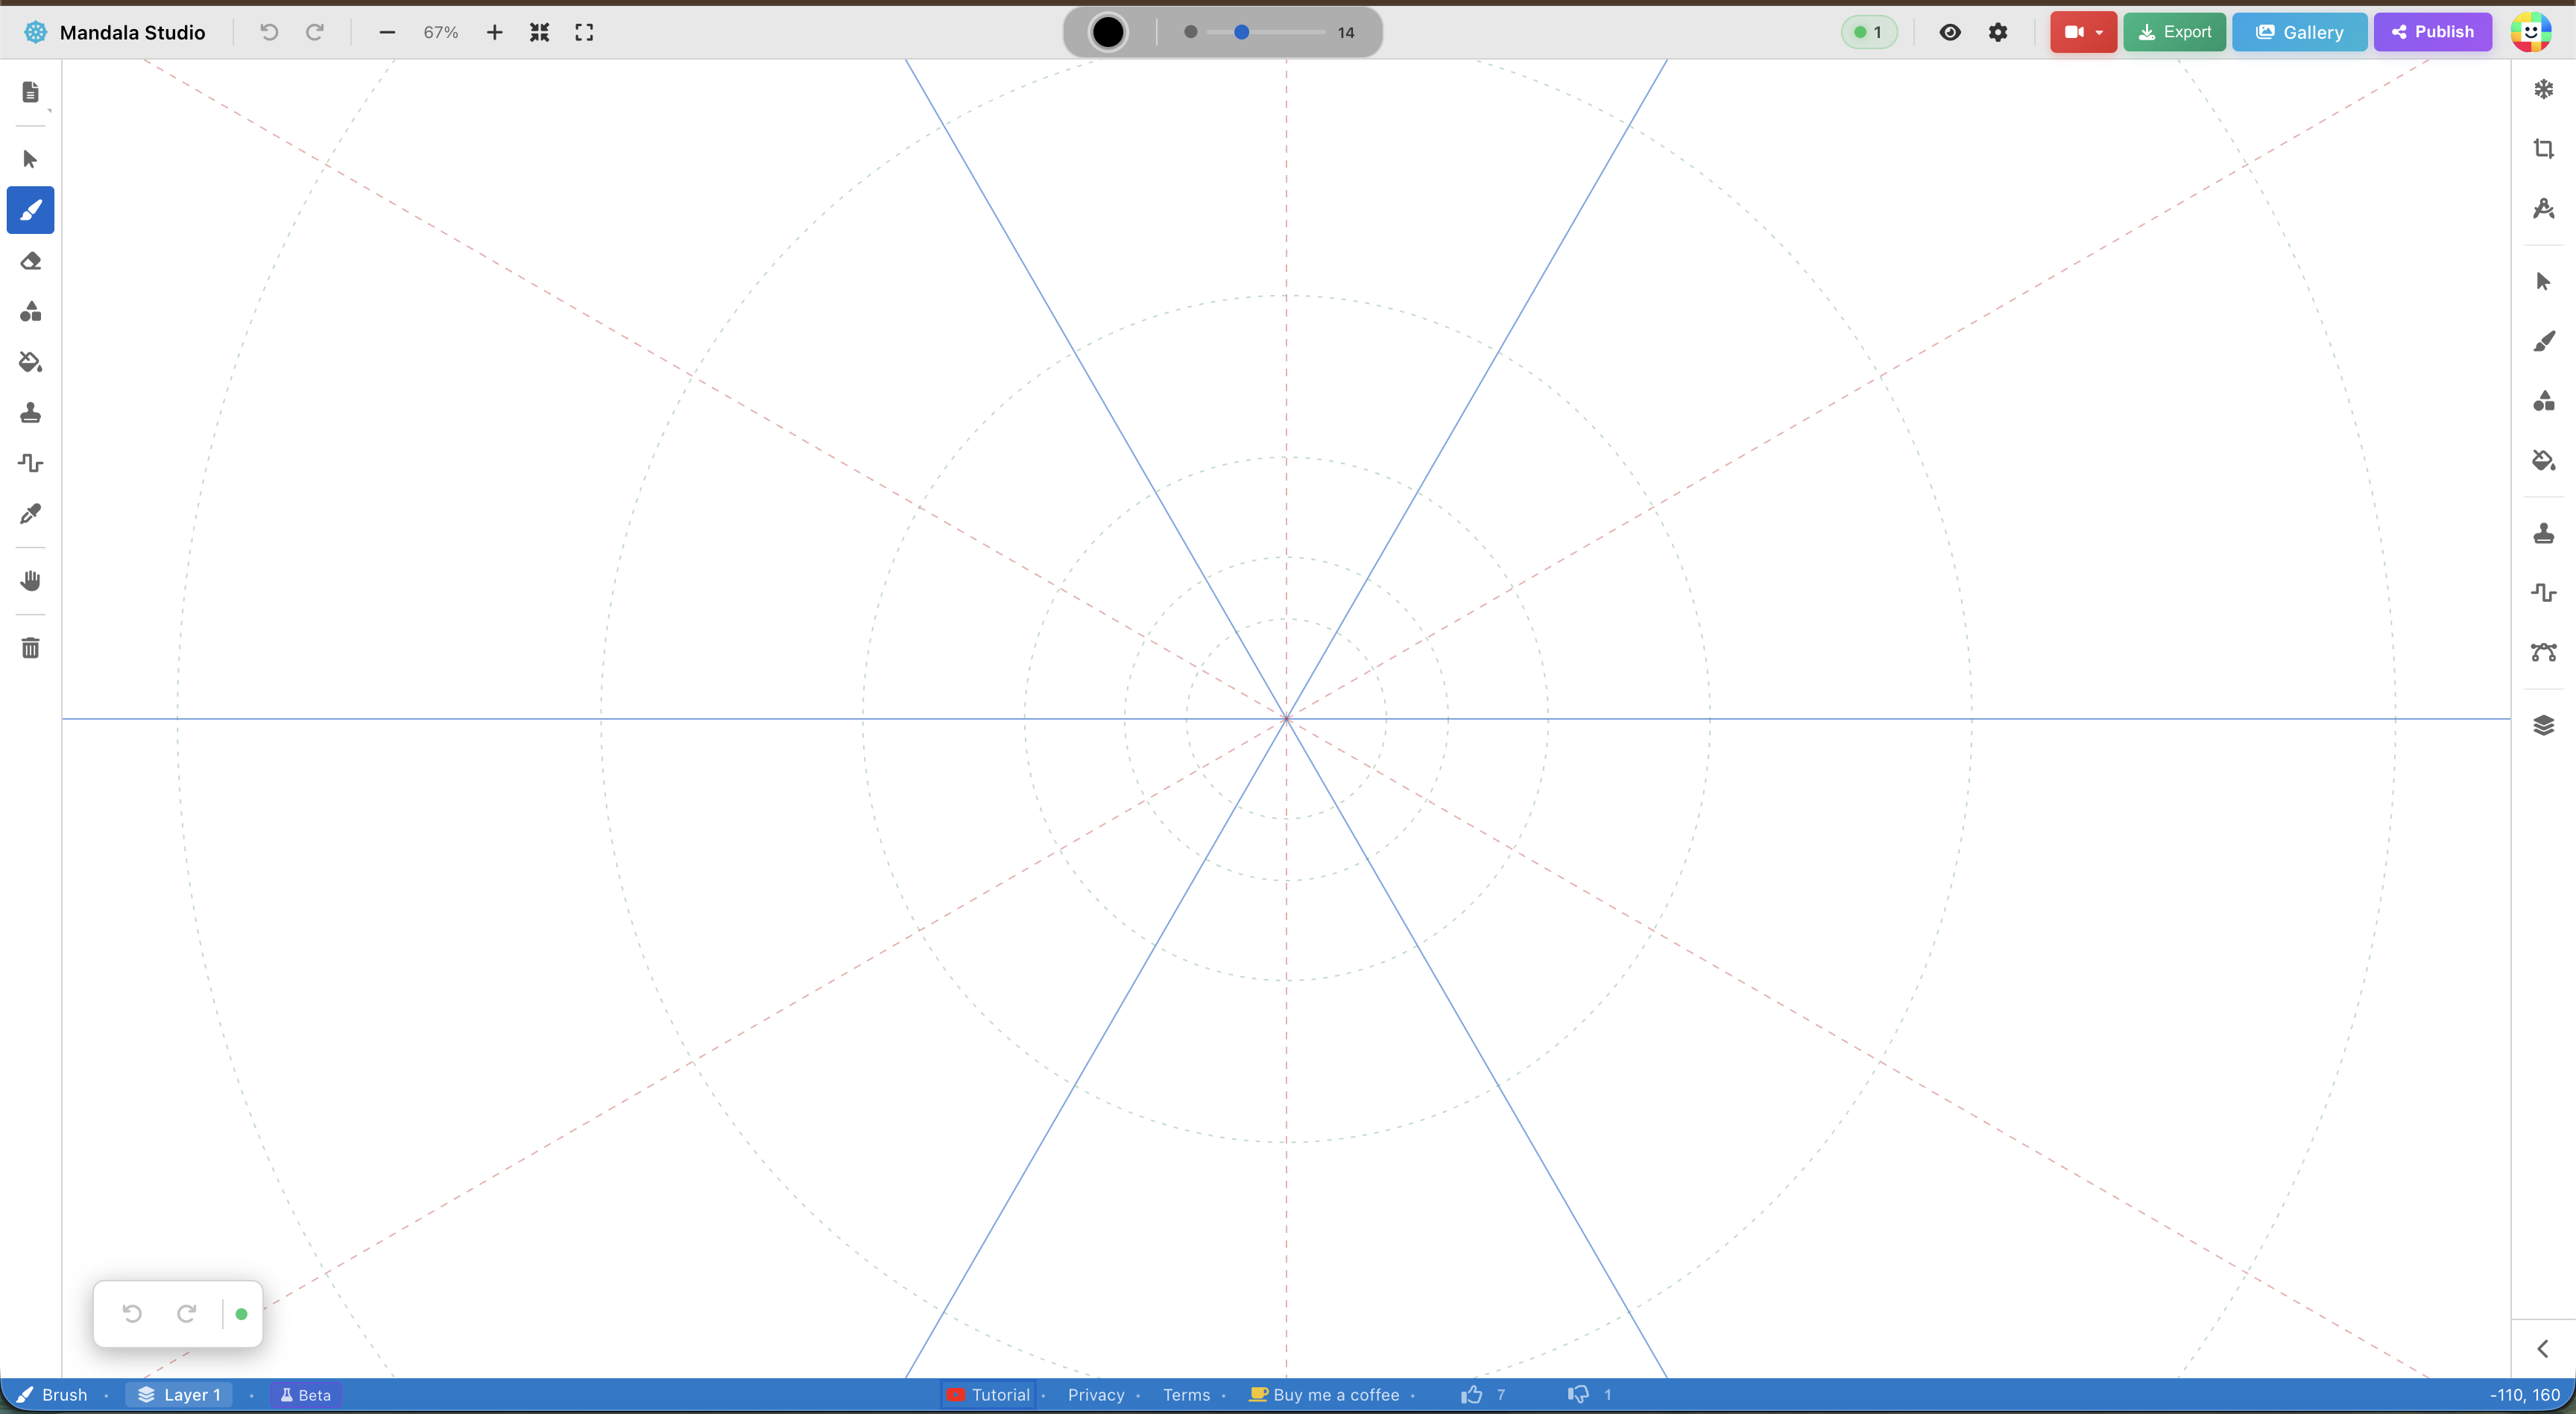2576x1414 pixels.
Task: Open the Shapes tool
Action: point(30,311)
